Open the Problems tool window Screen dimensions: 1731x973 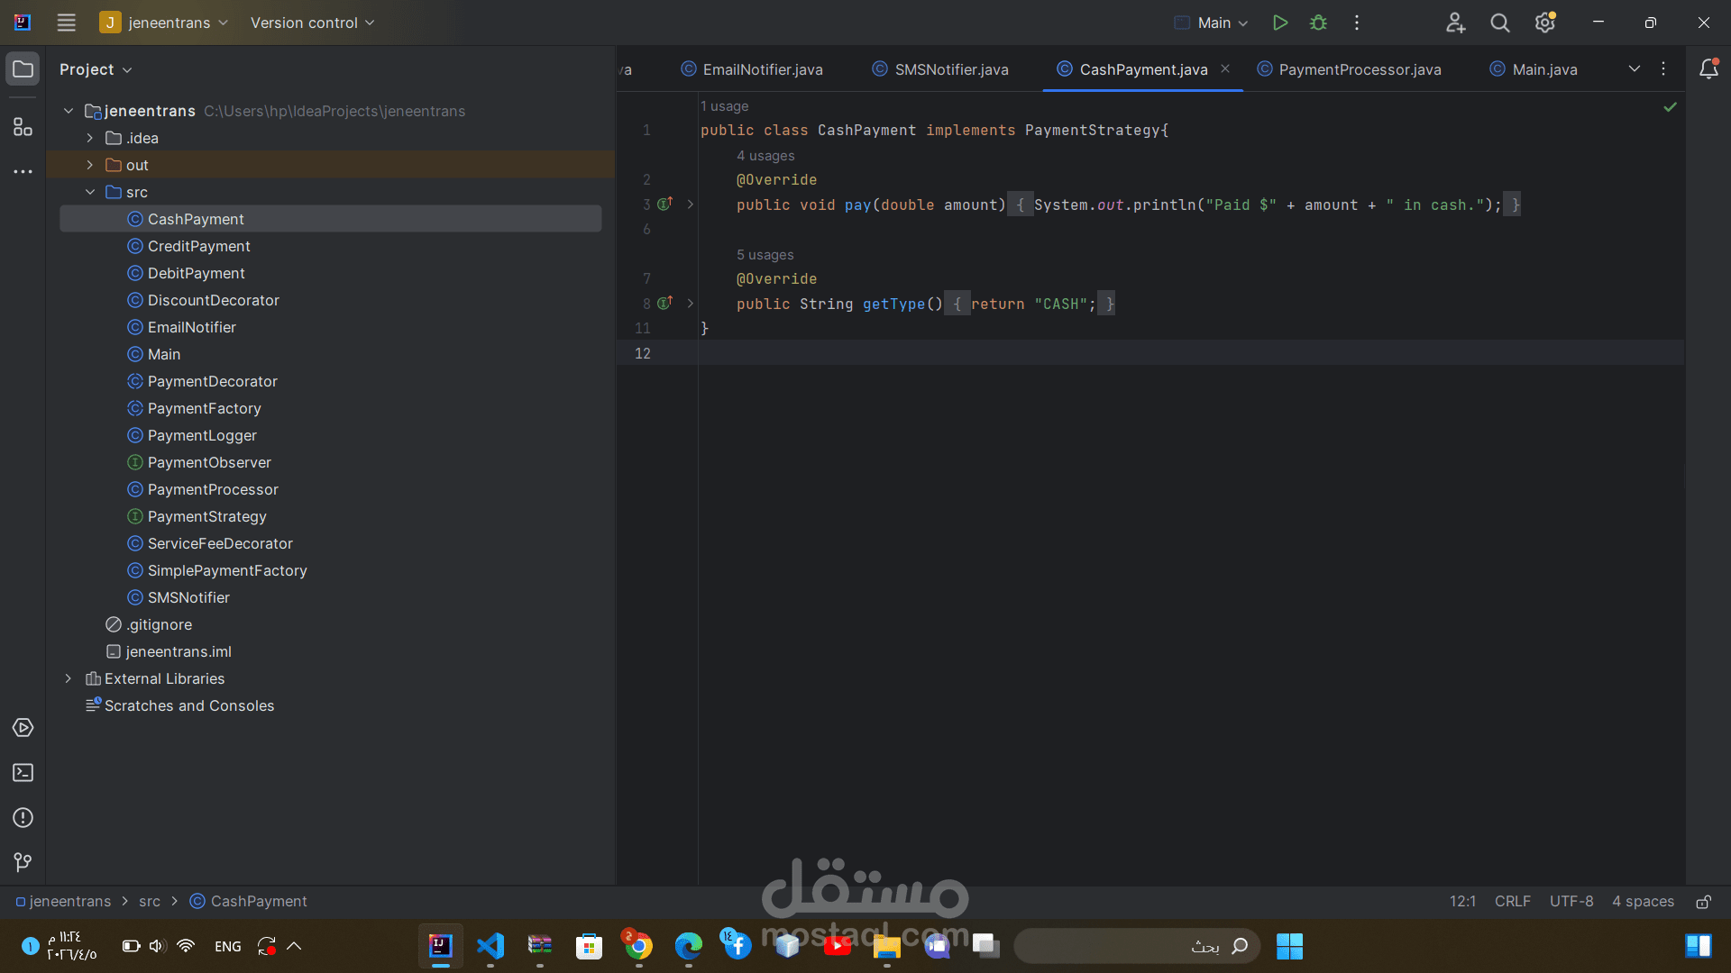tap(23, 818)
